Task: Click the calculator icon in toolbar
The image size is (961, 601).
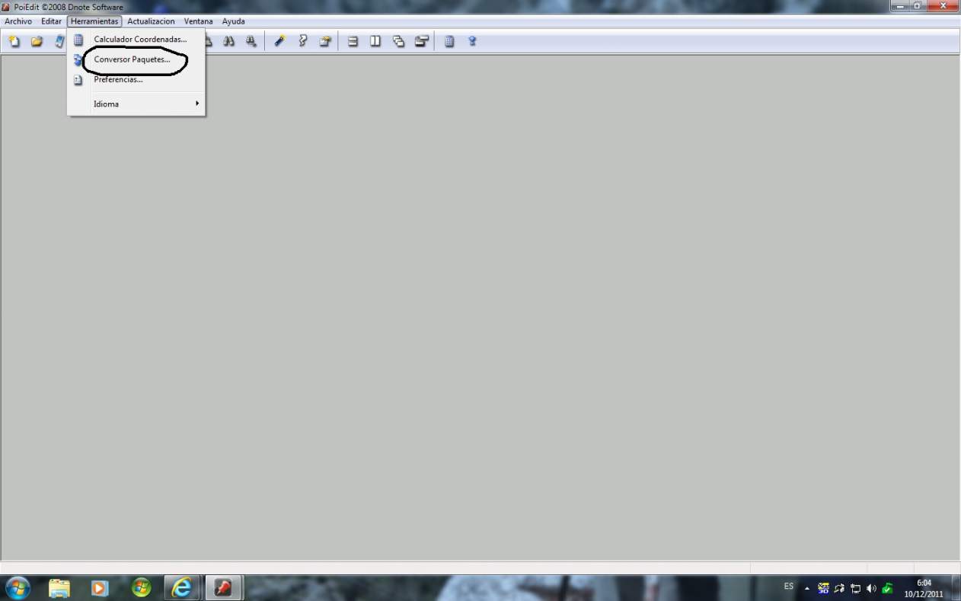Action: click(449, 41)
